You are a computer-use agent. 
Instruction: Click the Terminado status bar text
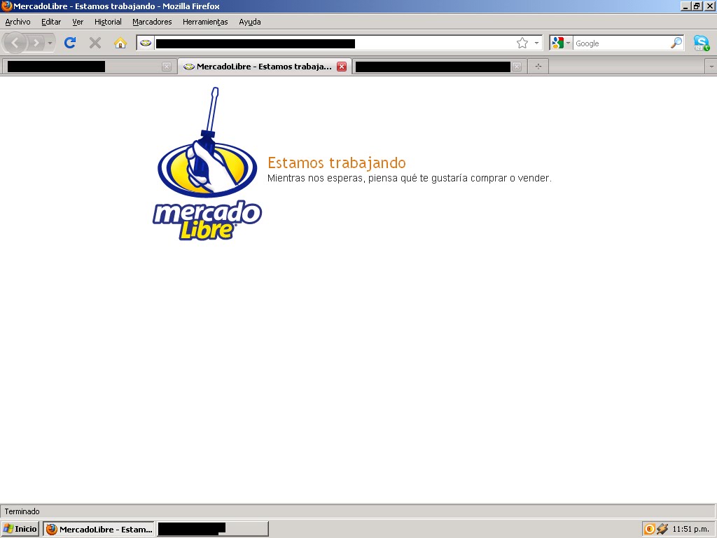22,511
